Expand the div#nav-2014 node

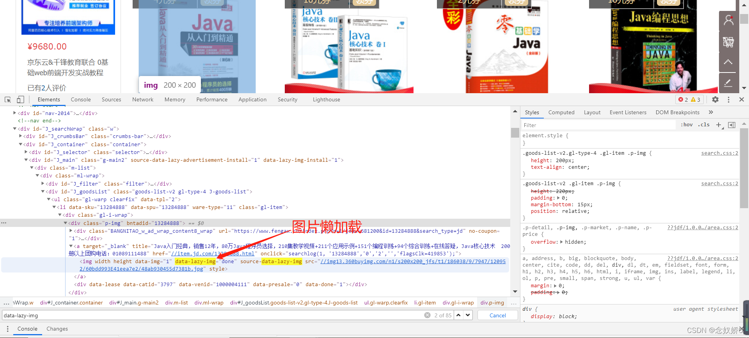(x=15, y=113)
